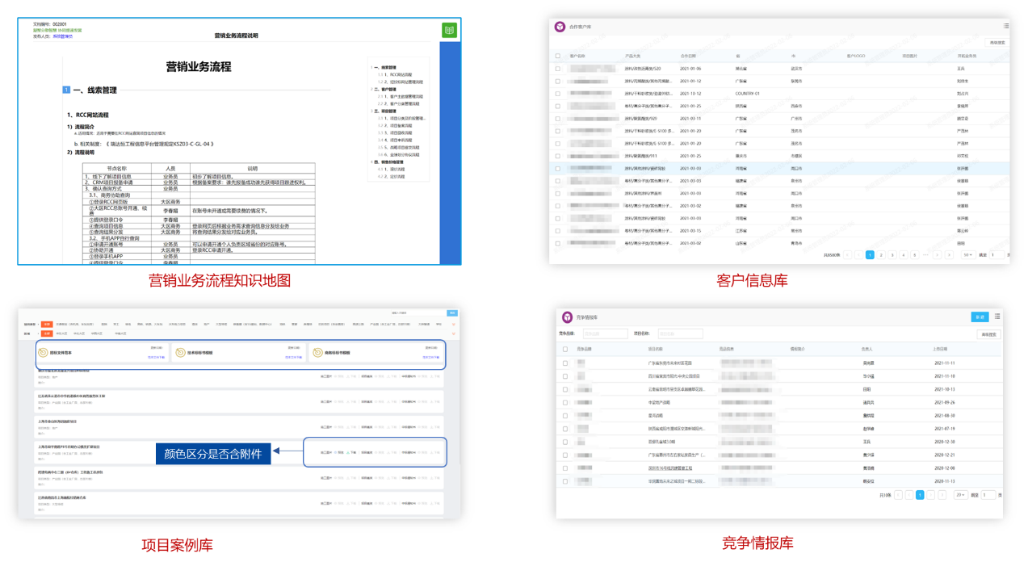Tick the checkbox for the 2021-01-06 customer row
Screen dimensions: 1028x562
(x=557, y=69)
